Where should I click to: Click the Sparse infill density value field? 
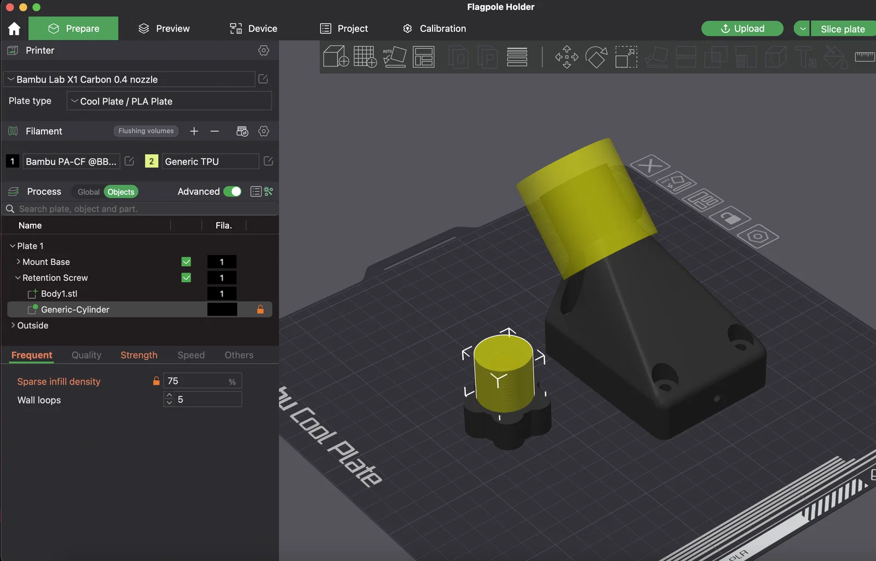[x=203, y=381]
